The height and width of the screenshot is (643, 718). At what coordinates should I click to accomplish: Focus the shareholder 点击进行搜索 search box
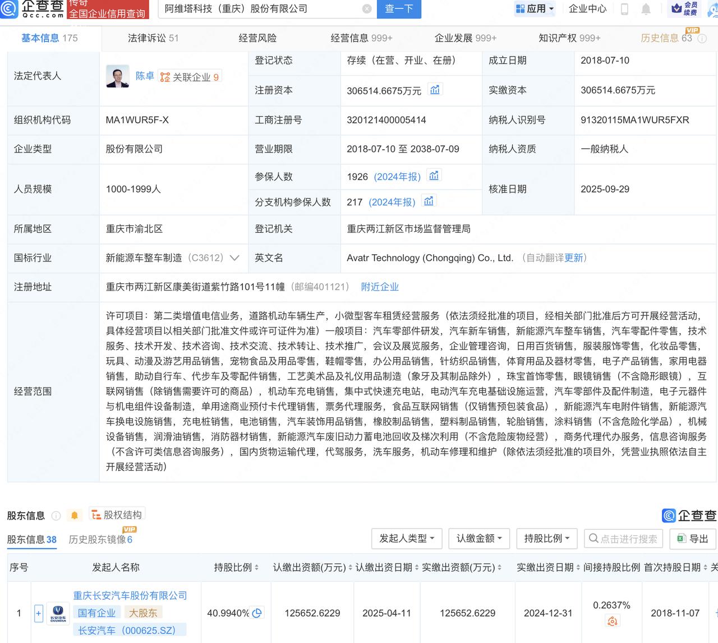623,539
